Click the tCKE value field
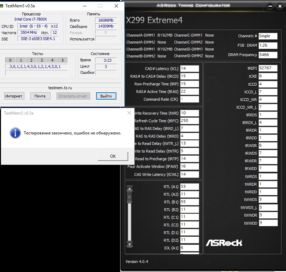The height and width of the screenshot is (272, 286). click(x=268, y=76)
